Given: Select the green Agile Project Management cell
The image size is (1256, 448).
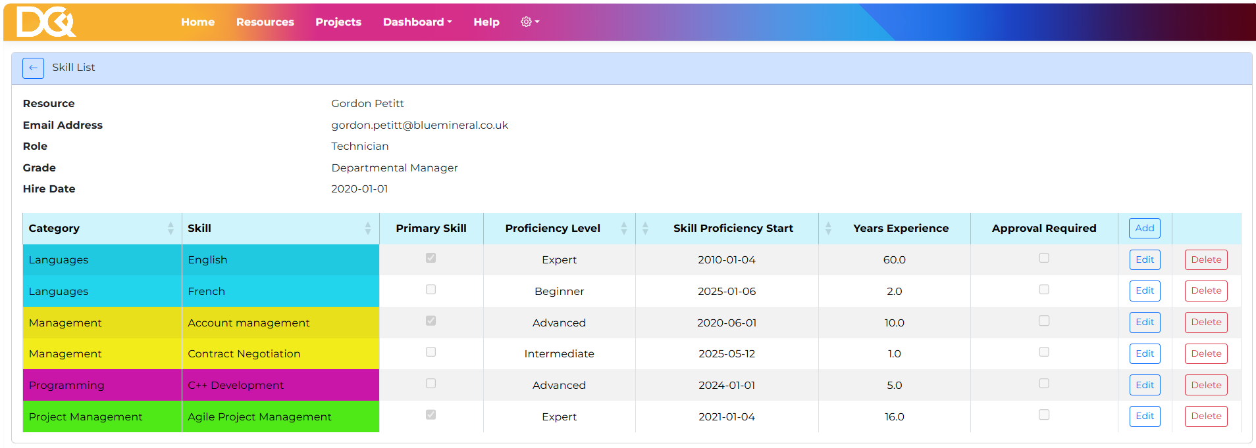Looking at the screenshot, I should tap(280, 416).
